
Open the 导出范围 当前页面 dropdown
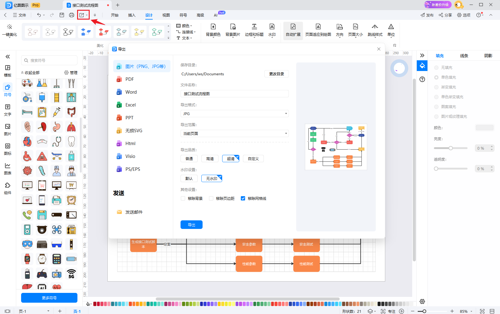click(235, 133)
